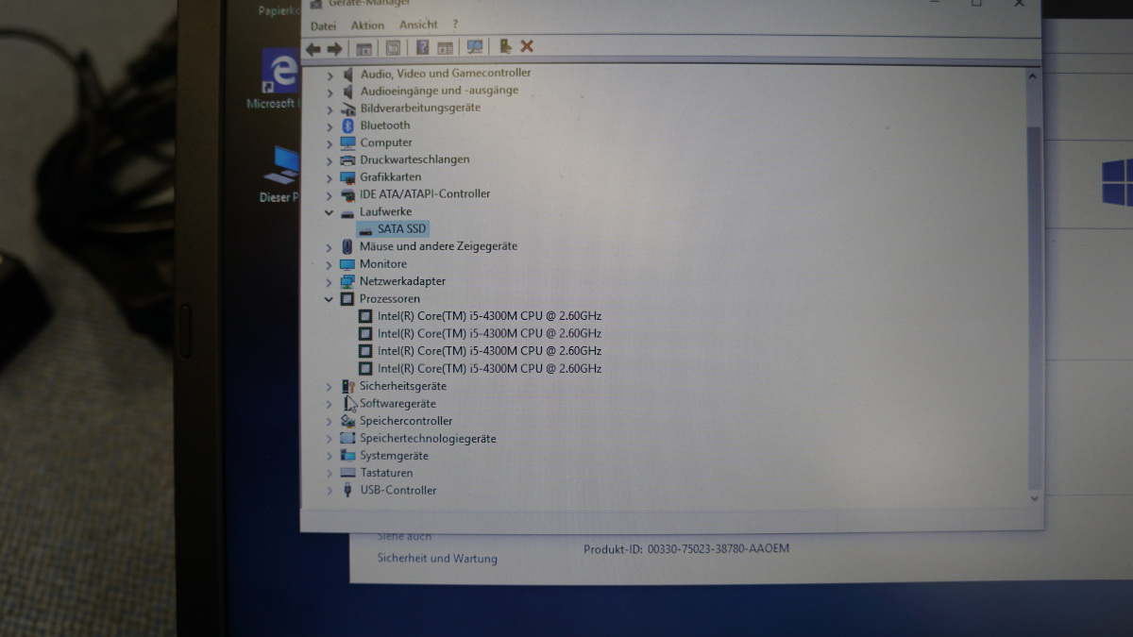The width and height of the screenshot is (1133, 637).
Task: Go forward with the toolbar right arrow
Action: pyautogui.click(x=334, y=47)
